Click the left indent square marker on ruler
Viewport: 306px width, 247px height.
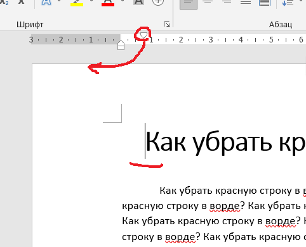(x=121, y=47)
